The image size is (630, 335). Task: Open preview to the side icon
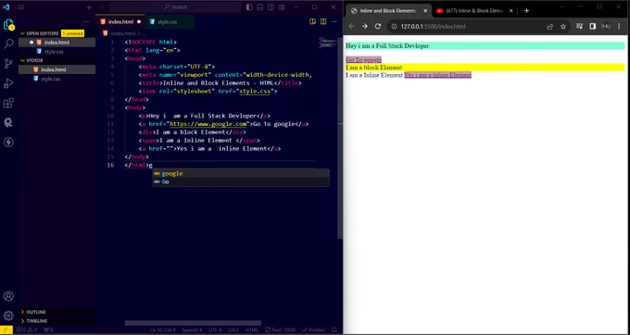pyautogui.click(x=312, y=21)
